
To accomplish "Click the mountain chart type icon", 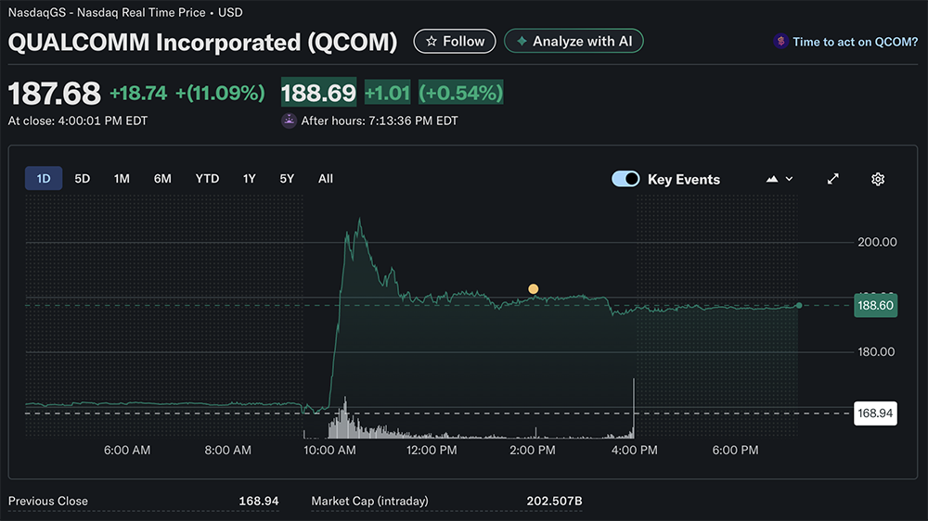I will click(x=772, y=179).
